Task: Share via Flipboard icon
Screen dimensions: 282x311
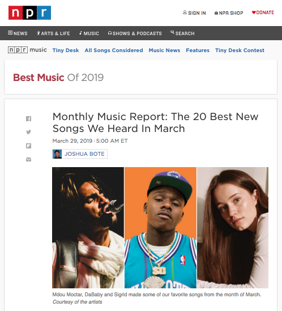Action: pos(28,146)
